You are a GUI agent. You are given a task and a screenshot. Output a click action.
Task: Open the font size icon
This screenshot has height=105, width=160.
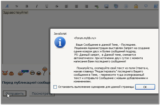coord(17,6)
